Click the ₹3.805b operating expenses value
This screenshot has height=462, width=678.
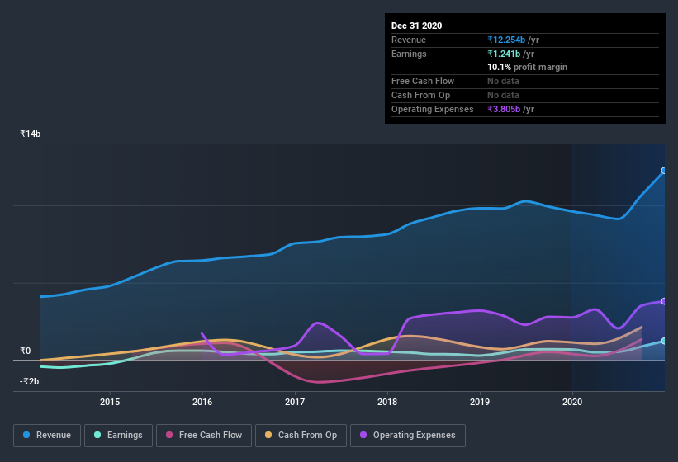504,109
